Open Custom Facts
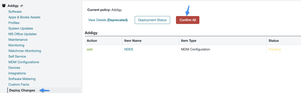The height and width of the screenshot is (93, 301). [19, 84]
